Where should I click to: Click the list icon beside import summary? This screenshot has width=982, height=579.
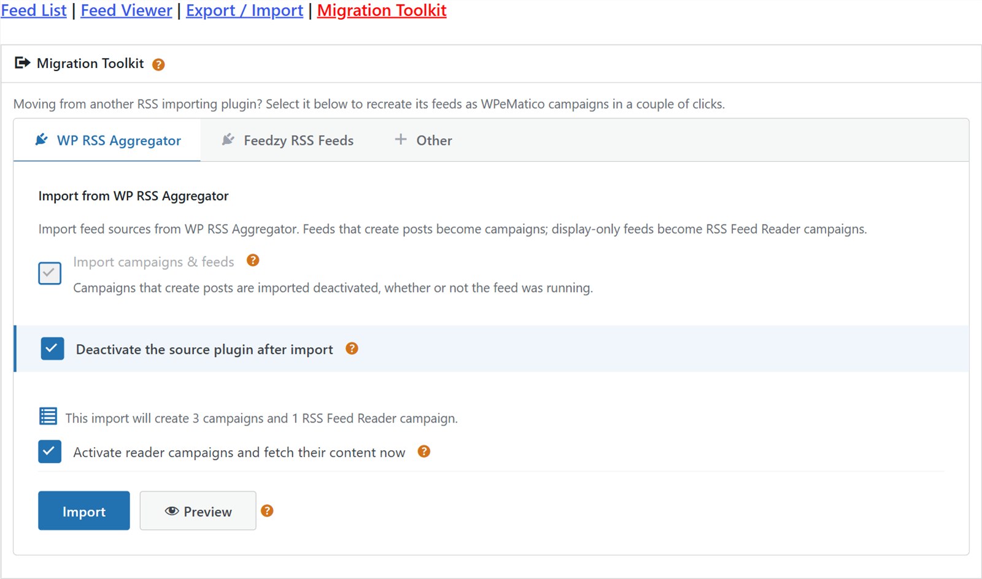48,416
